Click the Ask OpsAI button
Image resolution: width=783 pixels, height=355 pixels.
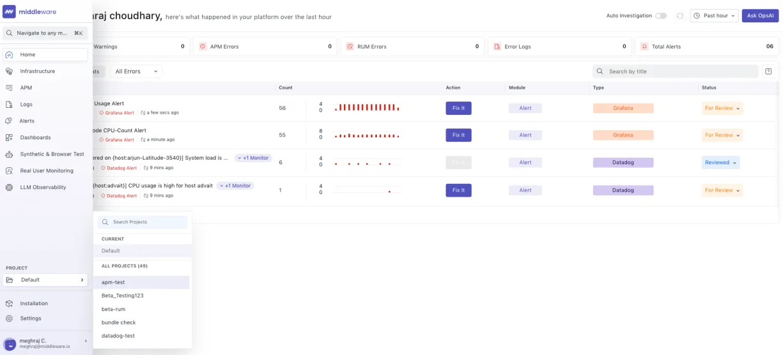760,16
